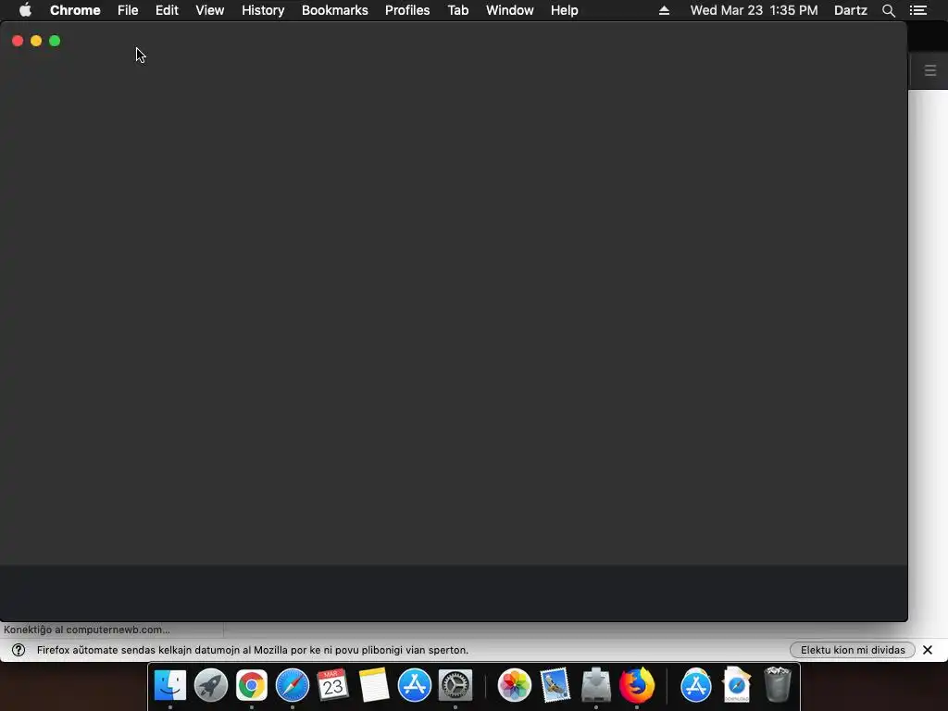Image resolution: width=948 pixels, height=711 pixels.
Task: Click status text Konektiĝo al computernewb.com
Action: [x=86, y=630]
